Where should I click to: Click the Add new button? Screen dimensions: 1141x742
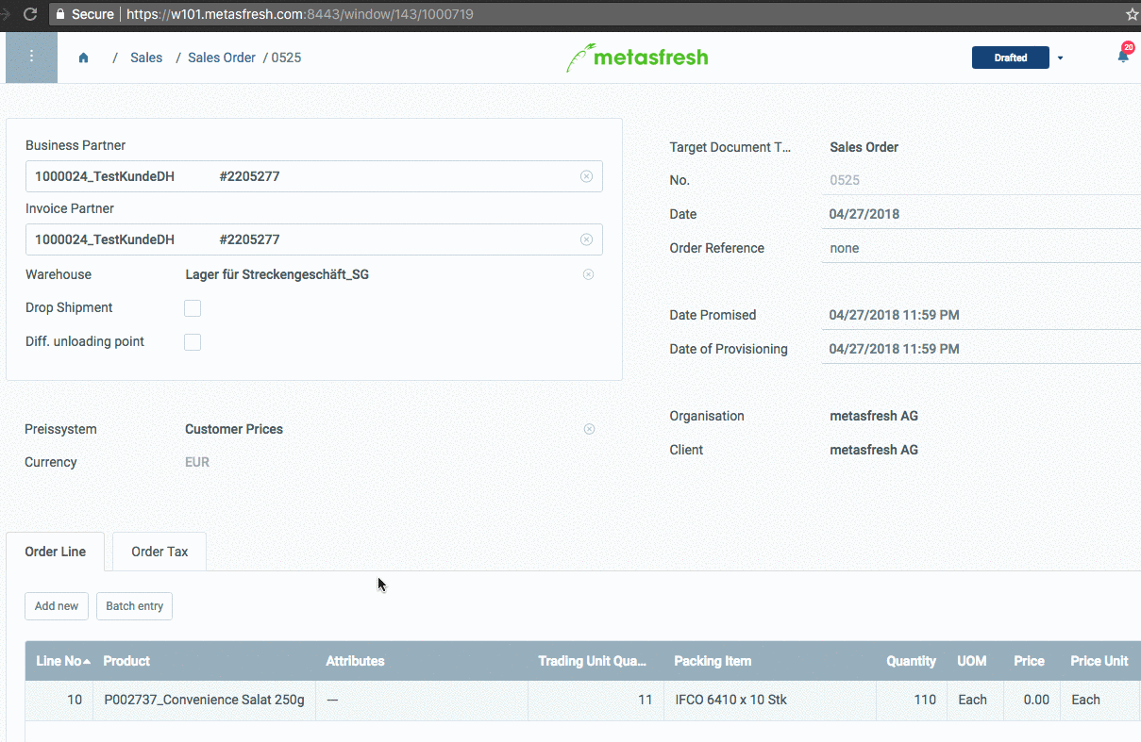pyautogui.click(x=56, y=606)
